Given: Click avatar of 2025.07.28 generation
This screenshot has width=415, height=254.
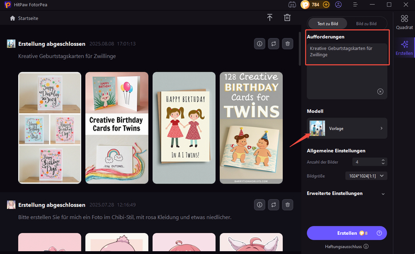Looking at the screenshot, I should 11,205.
